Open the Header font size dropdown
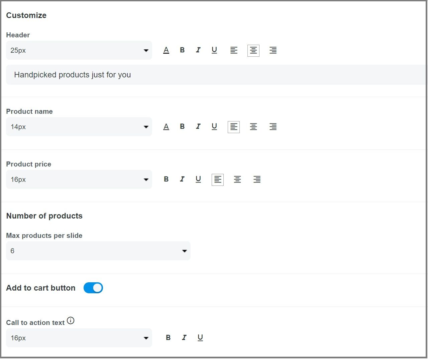This screenshot has height=359, width=428. coord(79,50)
